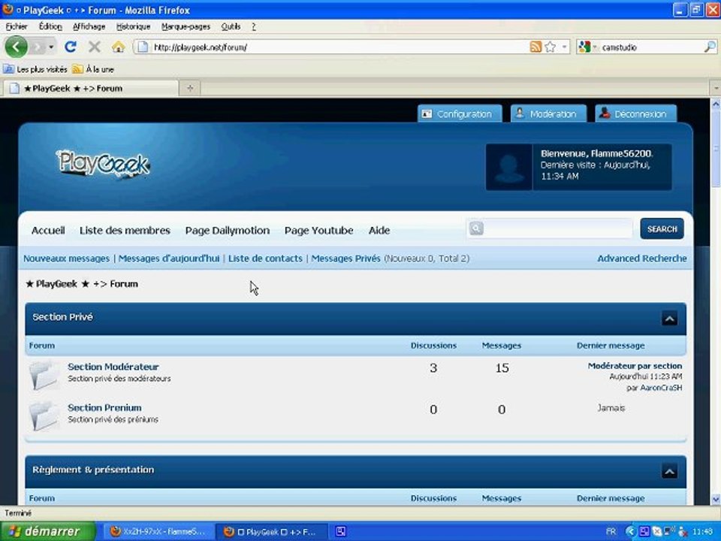
Task: Open the Outils menu
Action: [x=231, y=27]
